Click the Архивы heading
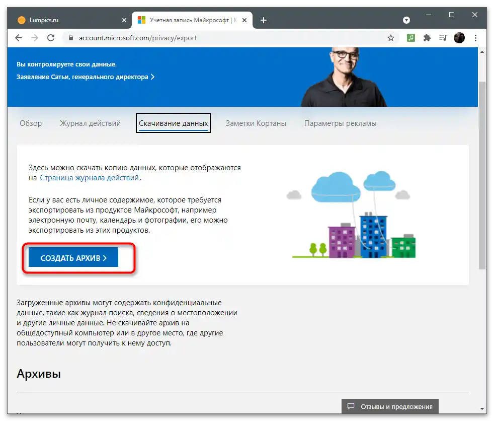The width and height of the screenshot is (494, 421). pos(39,374)
